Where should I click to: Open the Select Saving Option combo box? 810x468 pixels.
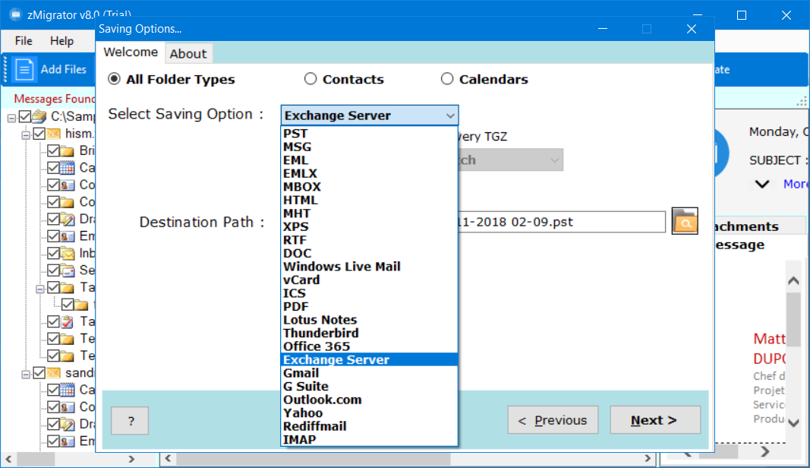pos(370,115)
